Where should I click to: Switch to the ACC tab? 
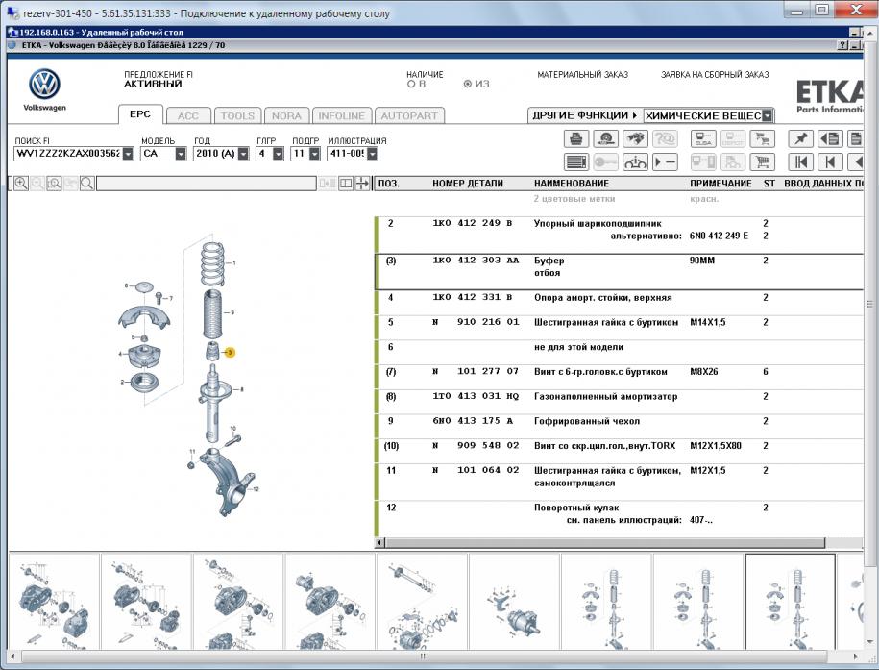tap(188, 116)
